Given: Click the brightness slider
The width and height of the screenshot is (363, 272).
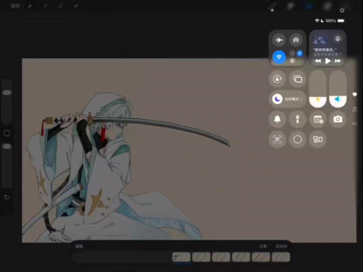Looking at the screenshot, I should coord(318,89).
